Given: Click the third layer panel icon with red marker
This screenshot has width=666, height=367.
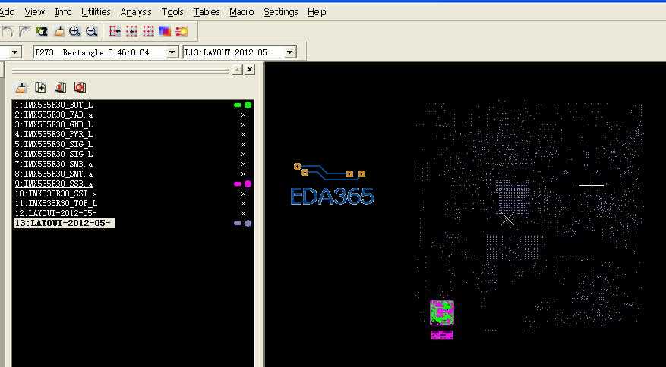Looking at the screenshot, I should point(60,87).
